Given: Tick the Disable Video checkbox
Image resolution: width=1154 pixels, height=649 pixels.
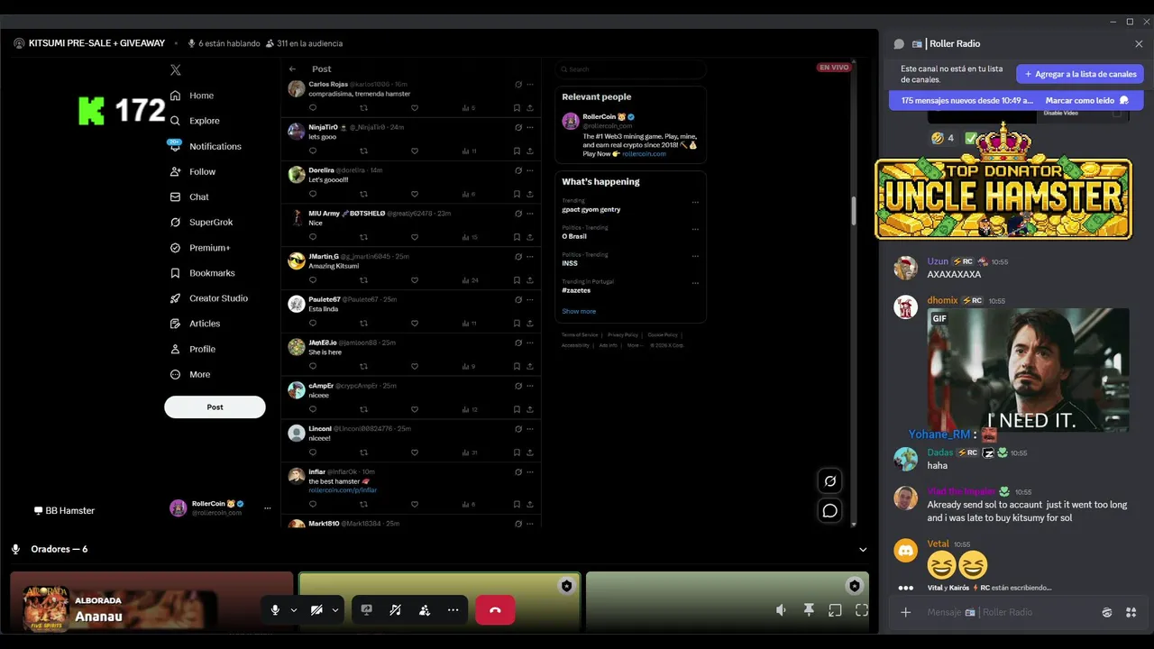Looking at the screenshot, I should (x=1117, y=113).
